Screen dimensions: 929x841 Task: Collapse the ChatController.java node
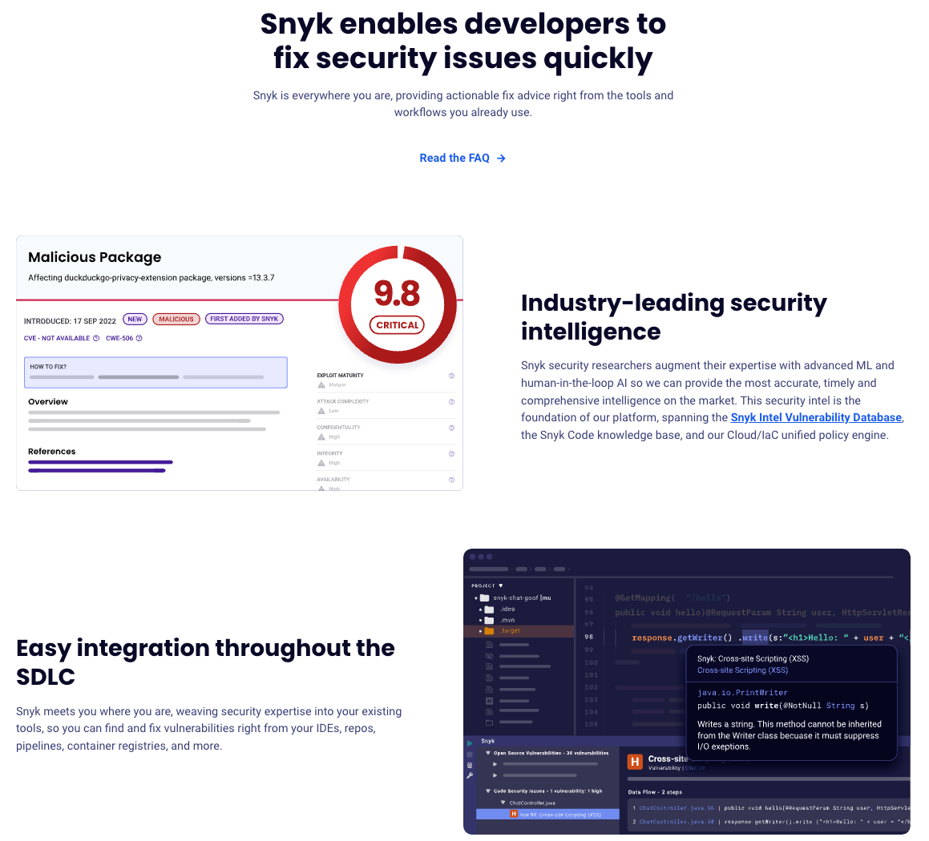503,803
